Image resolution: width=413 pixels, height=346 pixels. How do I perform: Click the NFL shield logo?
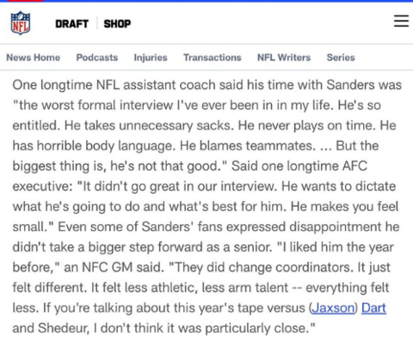point(21,23)
